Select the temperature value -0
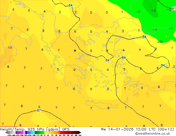Image resolution: width=176 pixels, height=136 pixels. 138,11
